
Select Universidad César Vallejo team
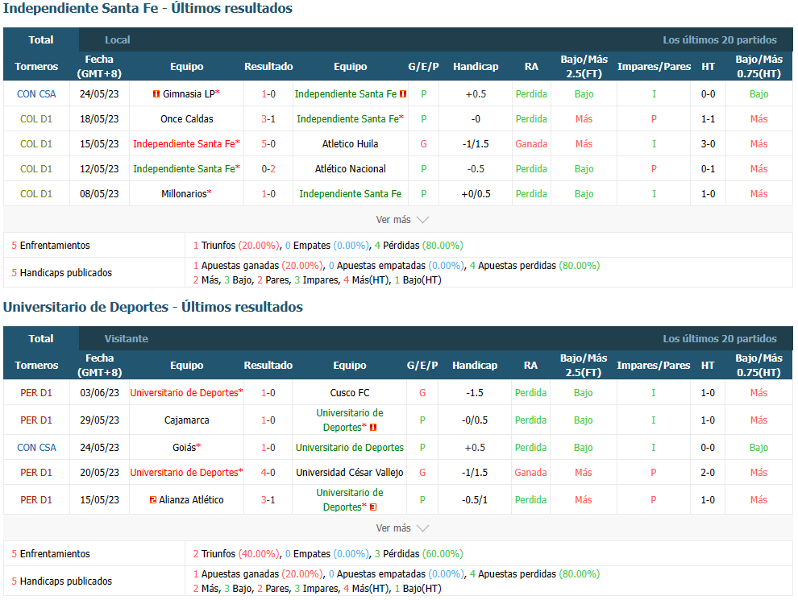(350, 473)
